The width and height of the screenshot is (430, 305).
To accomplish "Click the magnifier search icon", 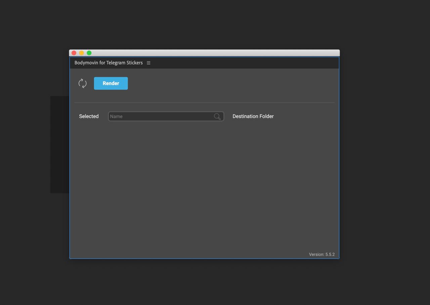I will click(217, 116).
